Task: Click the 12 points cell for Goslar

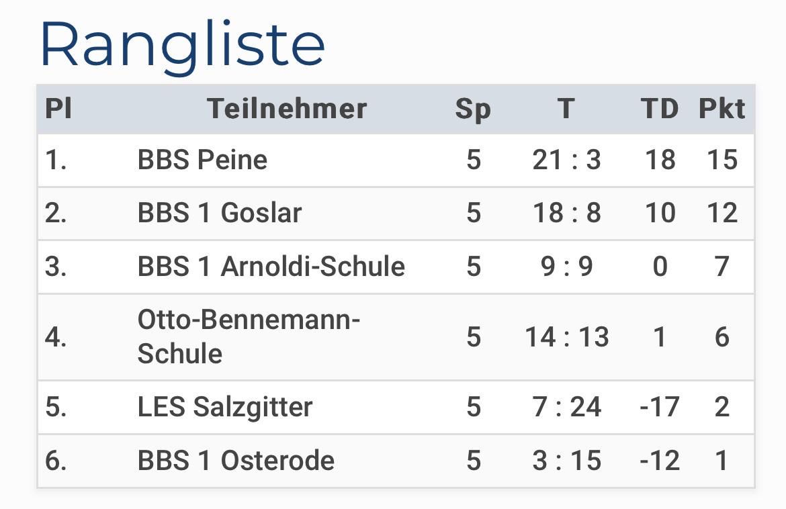Action: pyautogui.click(x=722, y=213)
